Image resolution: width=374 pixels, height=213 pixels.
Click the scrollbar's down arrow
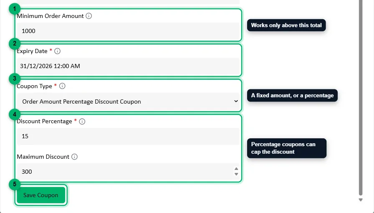361,200
